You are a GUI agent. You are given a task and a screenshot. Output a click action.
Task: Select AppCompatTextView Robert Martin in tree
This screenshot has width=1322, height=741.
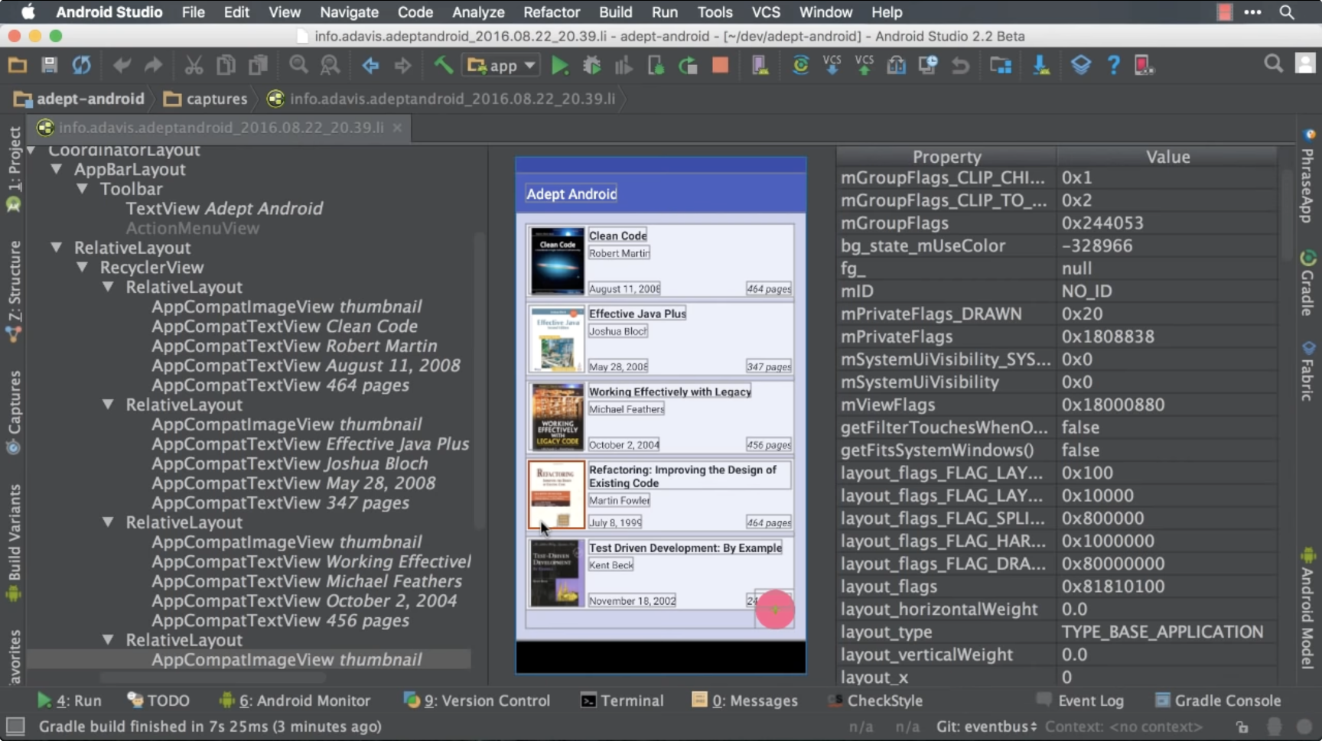(x=295, y=346)
